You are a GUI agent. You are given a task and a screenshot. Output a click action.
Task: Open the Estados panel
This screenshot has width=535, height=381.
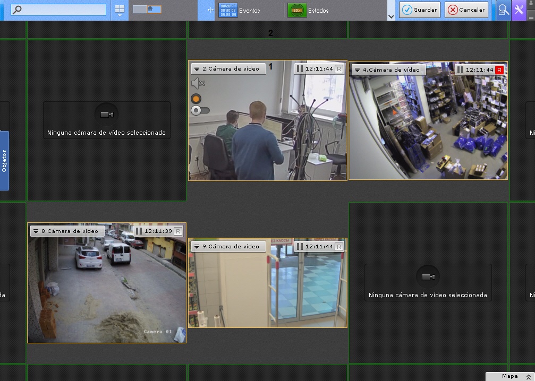pos(308,10)
